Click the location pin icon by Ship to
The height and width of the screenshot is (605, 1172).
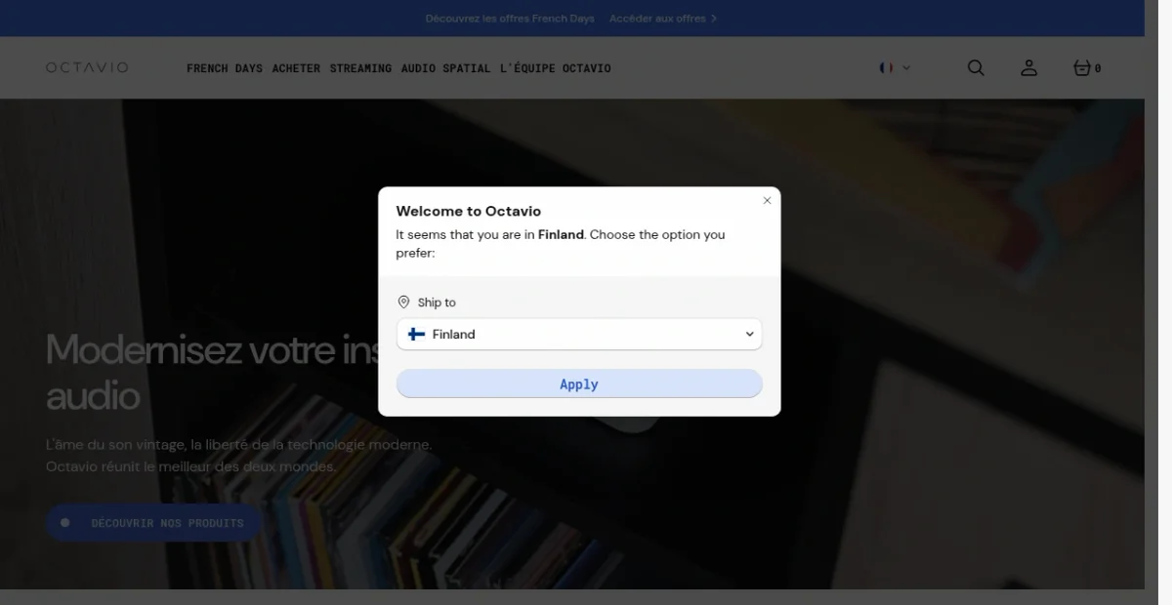403,302
